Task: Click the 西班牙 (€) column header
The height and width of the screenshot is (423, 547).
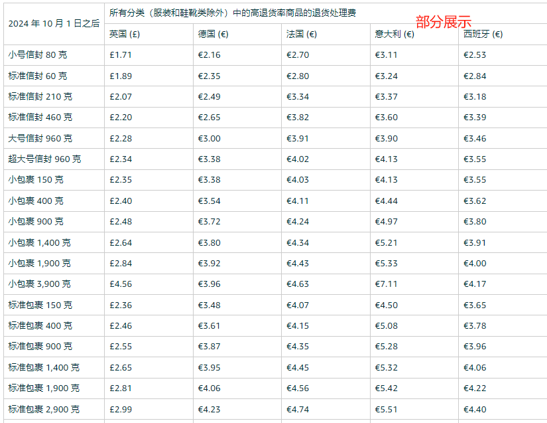Action: point(479,33)
